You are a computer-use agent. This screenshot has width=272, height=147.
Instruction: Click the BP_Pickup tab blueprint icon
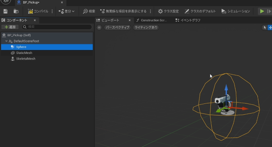click(x=19, y=2)
